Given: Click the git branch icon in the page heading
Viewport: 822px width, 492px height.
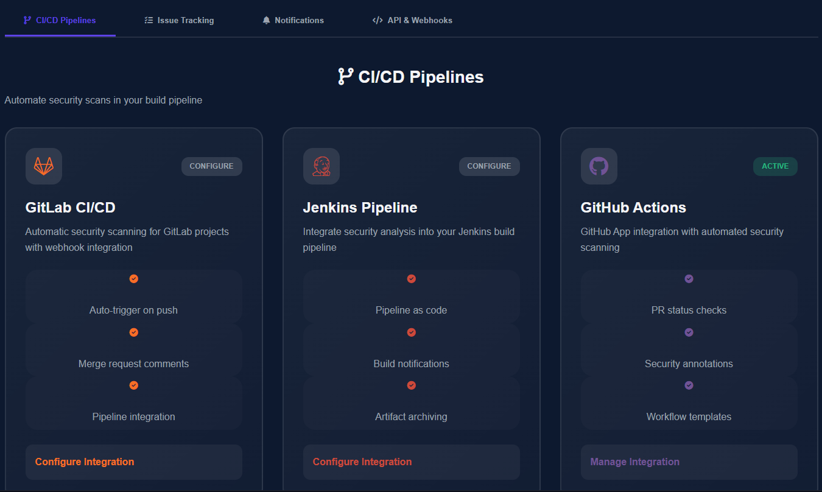Looking at the screenshot, I should pos(345,76).
